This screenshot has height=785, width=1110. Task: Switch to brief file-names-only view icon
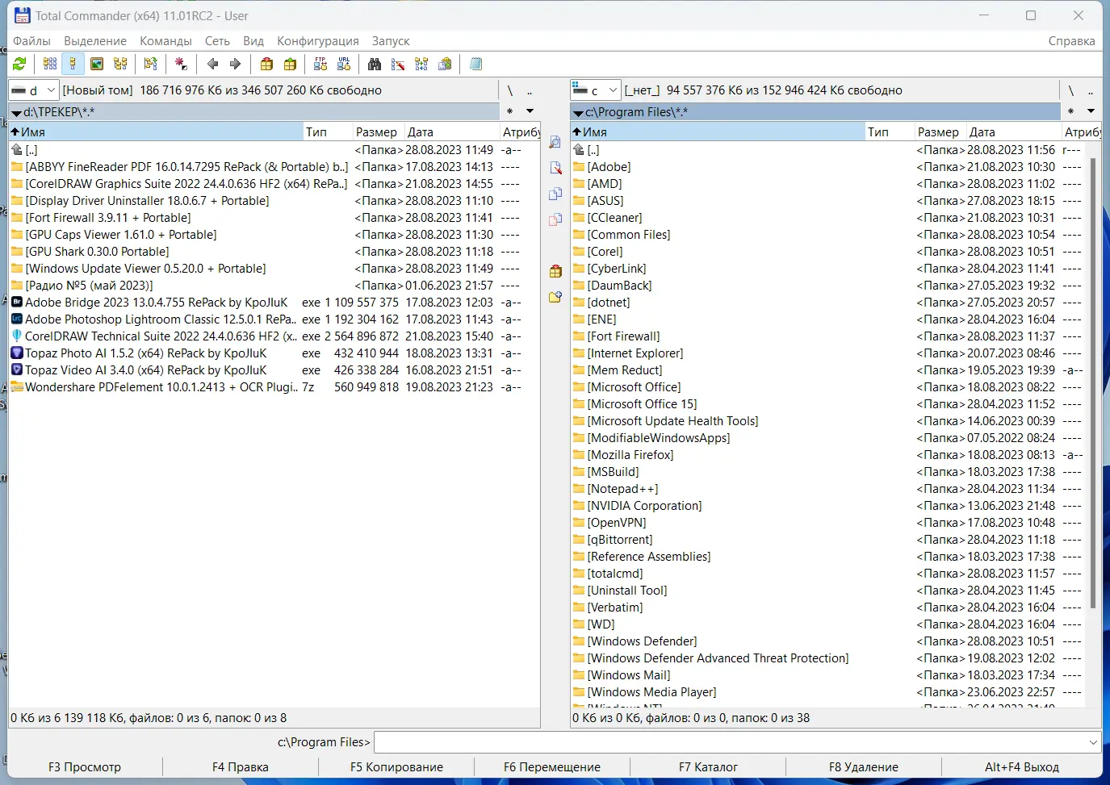click(50, 64)
